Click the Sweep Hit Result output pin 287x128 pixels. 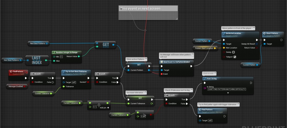257,44
